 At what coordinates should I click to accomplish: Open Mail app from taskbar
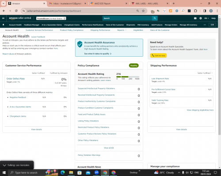88,172
